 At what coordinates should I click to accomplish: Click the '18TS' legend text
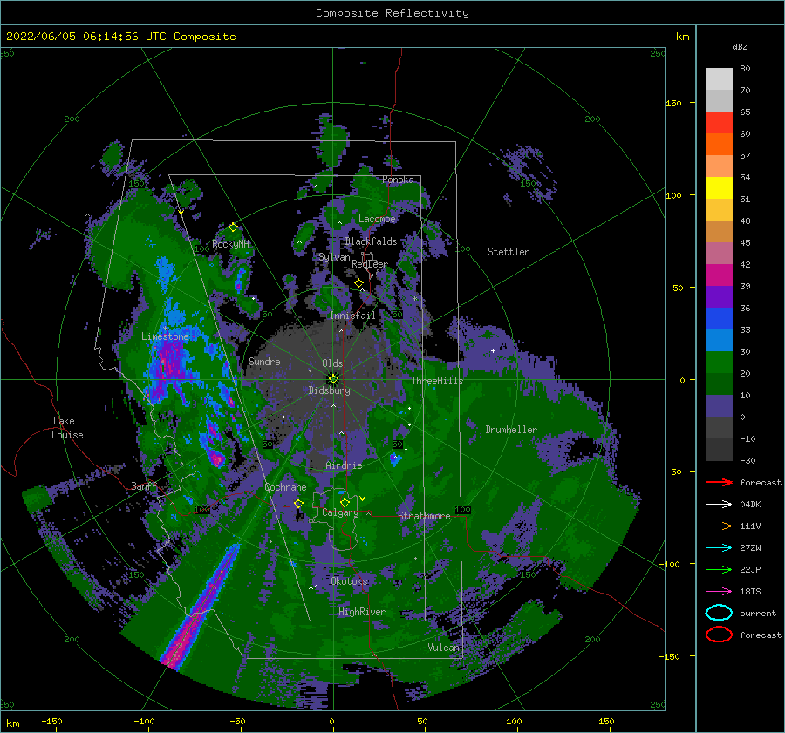coord(750,592)
